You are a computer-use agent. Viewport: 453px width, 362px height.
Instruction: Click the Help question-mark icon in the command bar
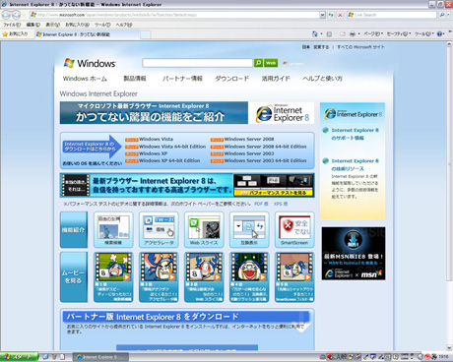point(439,33)
